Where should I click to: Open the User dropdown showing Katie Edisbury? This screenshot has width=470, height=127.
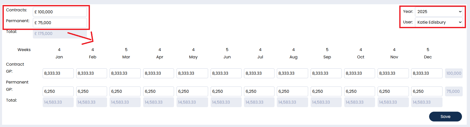click(x=439, y=22)
